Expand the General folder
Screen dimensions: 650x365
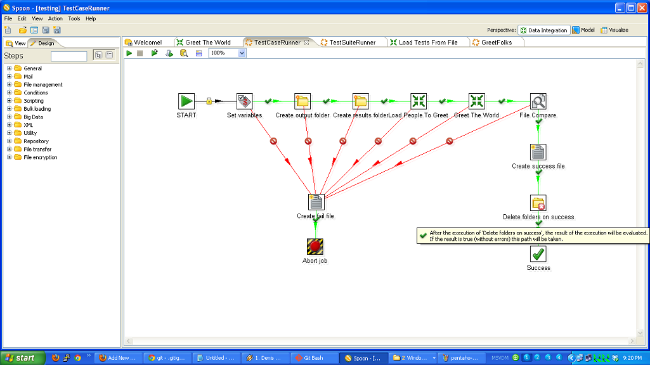[x=9, y=68]
